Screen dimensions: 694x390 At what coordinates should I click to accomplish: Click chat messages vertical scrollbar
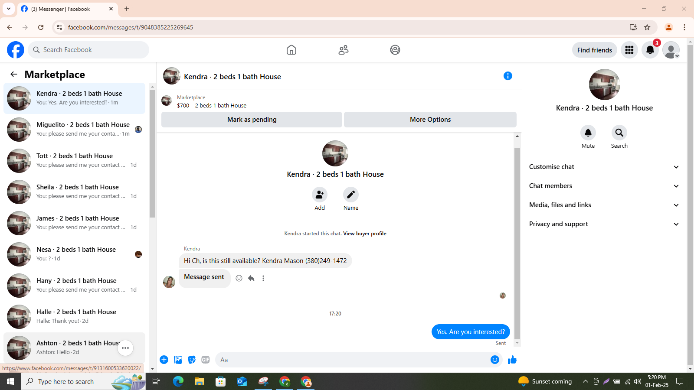517,243
